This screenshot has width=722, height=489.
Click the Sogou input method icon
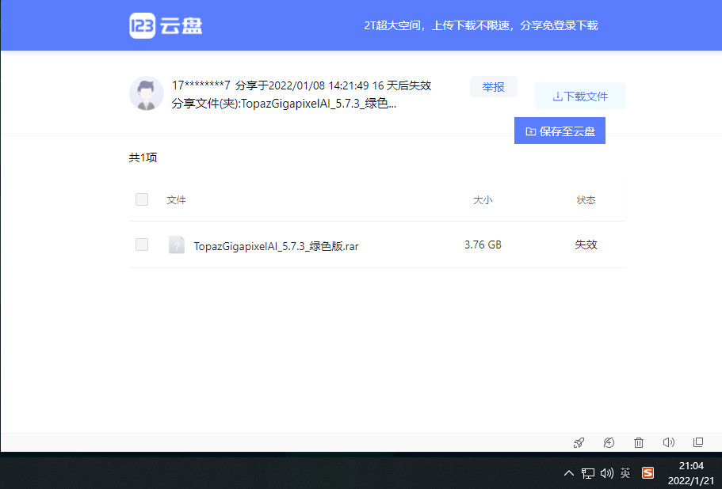point(648,473)
